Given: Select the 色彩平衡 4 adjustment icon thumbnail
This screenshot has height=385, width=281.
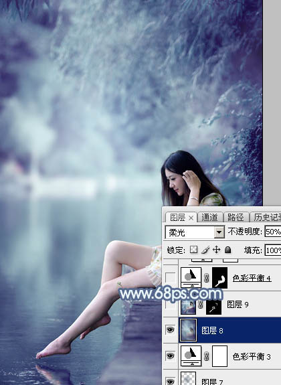Looking at the screenshot, I should click(191, 277).
